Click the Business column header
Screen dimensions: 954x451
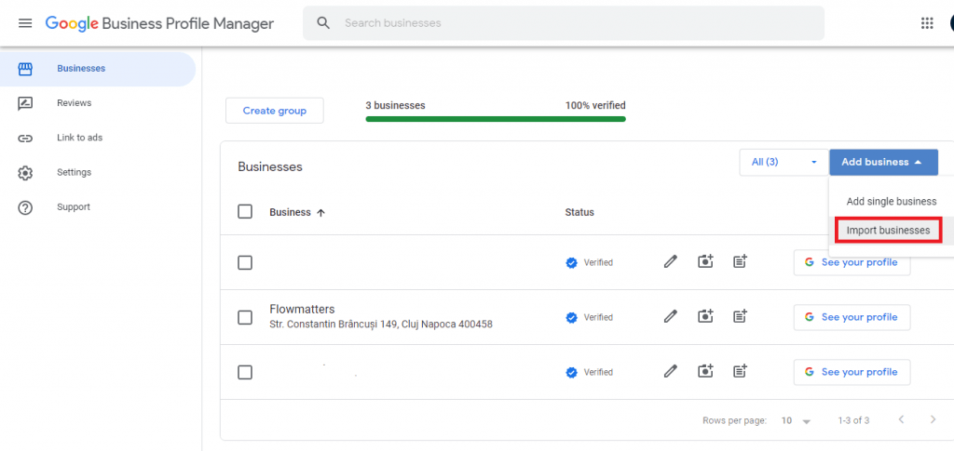(291, 212)
